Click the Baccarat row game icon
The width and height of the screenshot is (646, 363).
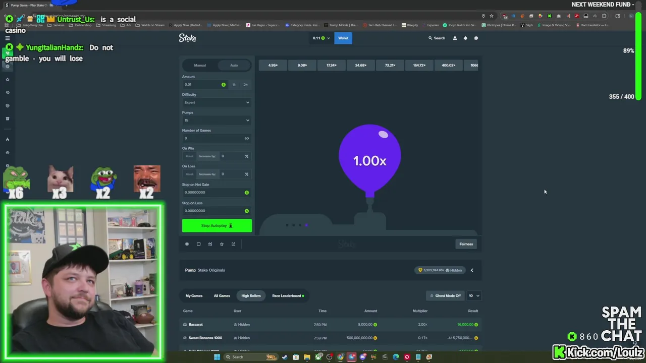185,325
